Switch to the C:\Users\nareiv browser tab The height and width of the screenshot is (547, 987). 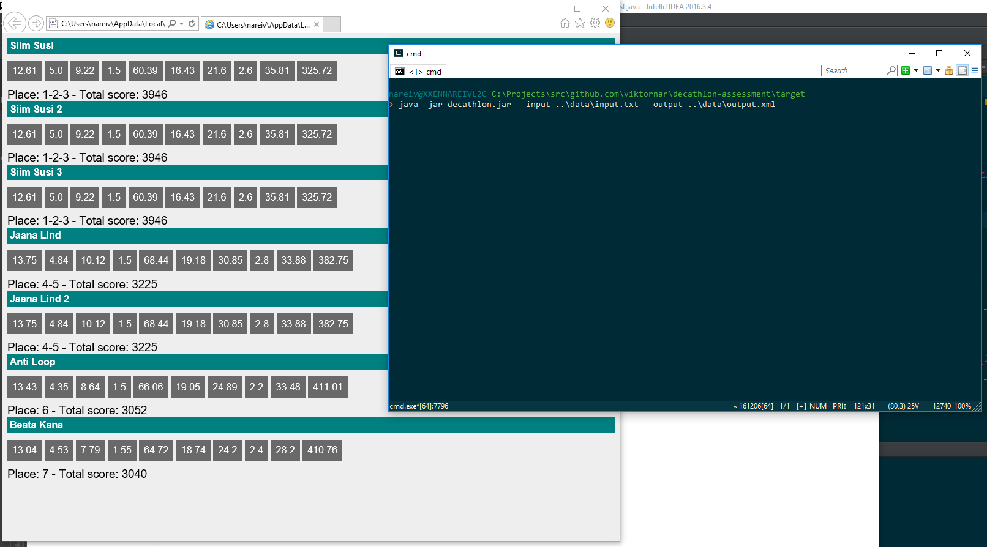[x=263, y=24]
